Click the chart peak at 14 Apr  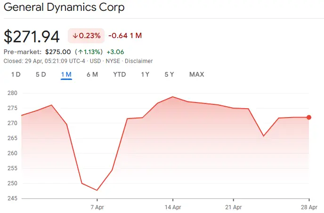click(x=173, y=96)
